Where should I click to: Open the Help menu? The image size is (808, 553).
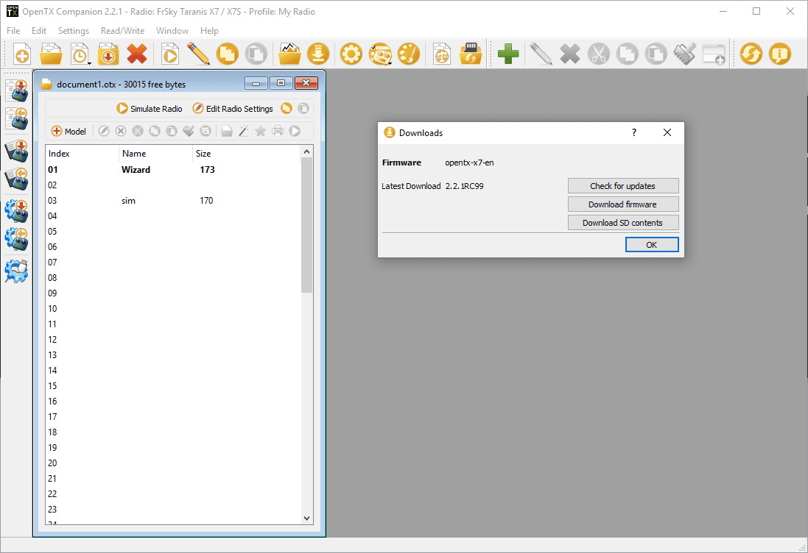coord(209,31)
